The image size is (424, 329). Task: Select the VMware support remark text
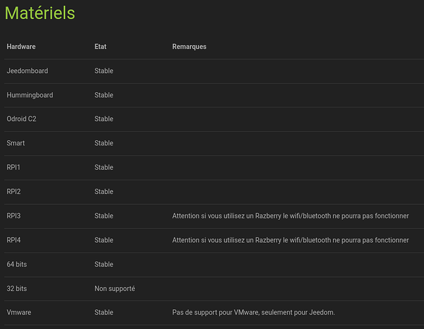[253, 313]
